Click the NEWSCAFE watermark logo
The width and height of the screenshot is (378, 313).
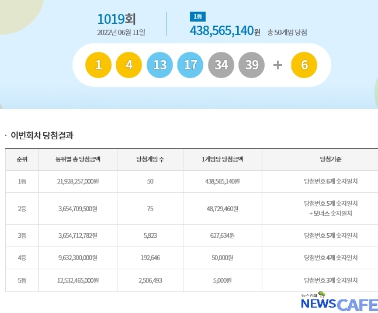[339, 303]
